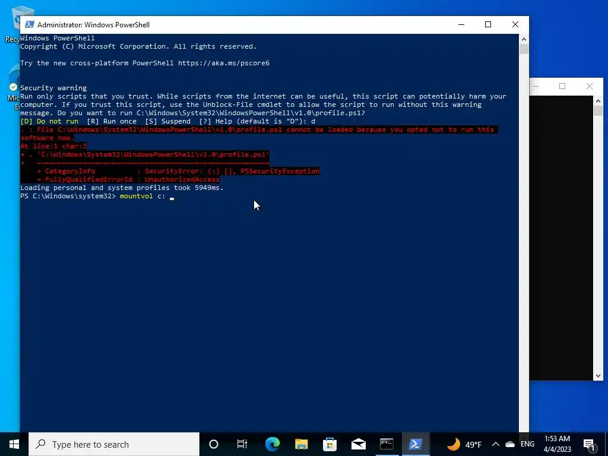Click 'UnauthorizedAccess' error id text
The height and width of the screenshot is (456, 608).
tap(182, 179)
